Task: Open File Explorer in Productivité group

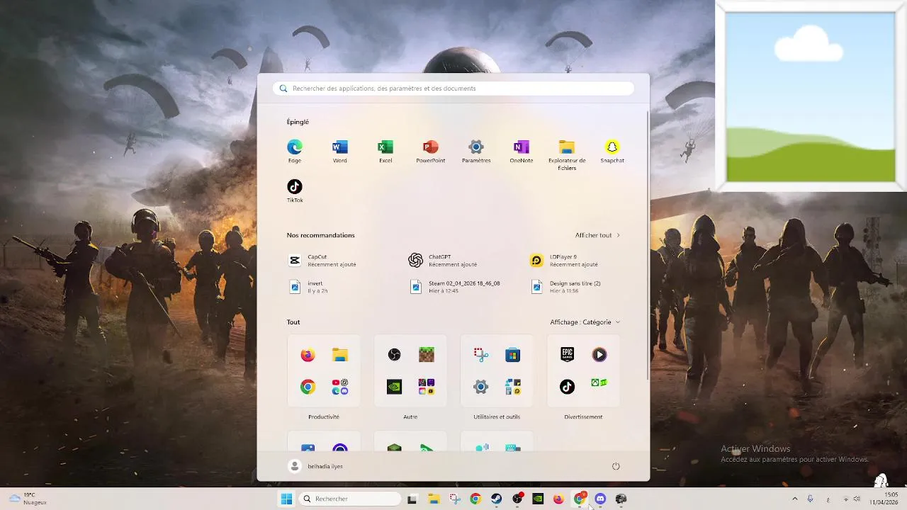Action: [340, 355]
